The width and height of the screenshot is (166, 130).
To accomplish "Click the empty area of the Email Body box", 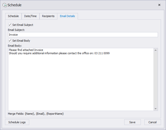I will pos(80,83).
